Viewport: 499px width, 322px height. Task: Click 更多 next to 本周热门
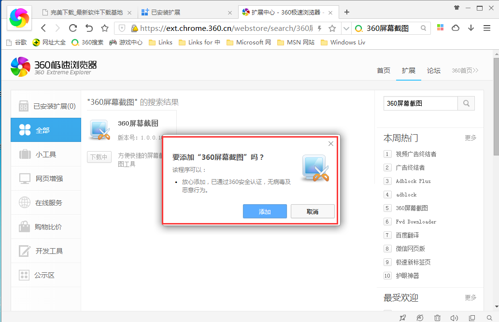(x=470, y=138)
